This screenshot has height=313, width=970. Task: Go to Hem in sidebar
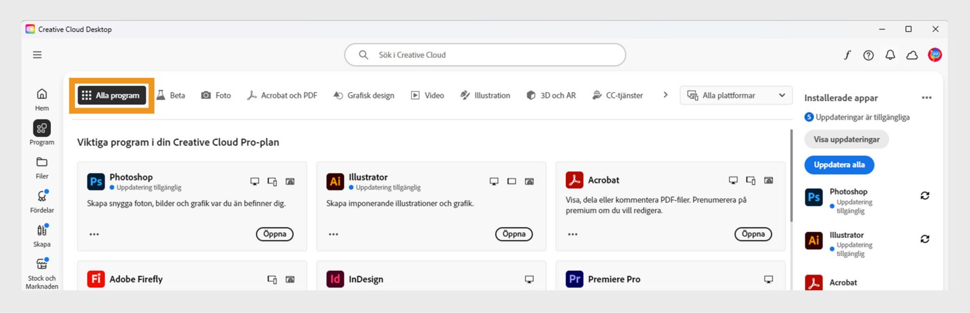42,99
